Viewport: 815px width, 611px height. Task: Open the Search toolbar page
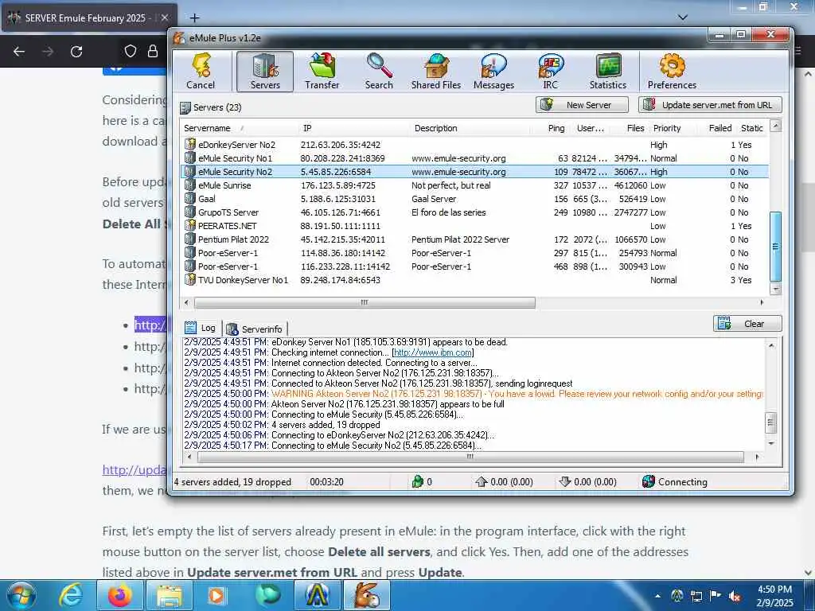pyautogui.click(x=379, y=72)
